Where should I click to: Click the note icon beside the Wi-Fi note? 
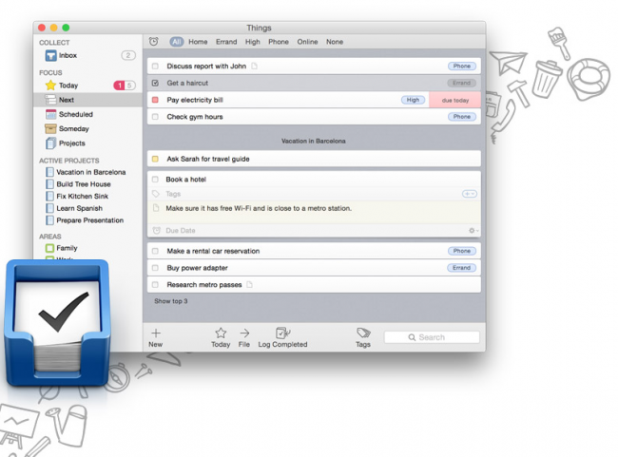[x=156, y=208]
